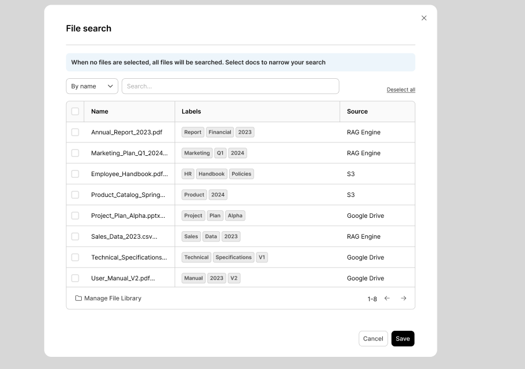Click the V1 label tag
Image resolution: width=525 pixels, height=369 pixels.
click(262, 257)
